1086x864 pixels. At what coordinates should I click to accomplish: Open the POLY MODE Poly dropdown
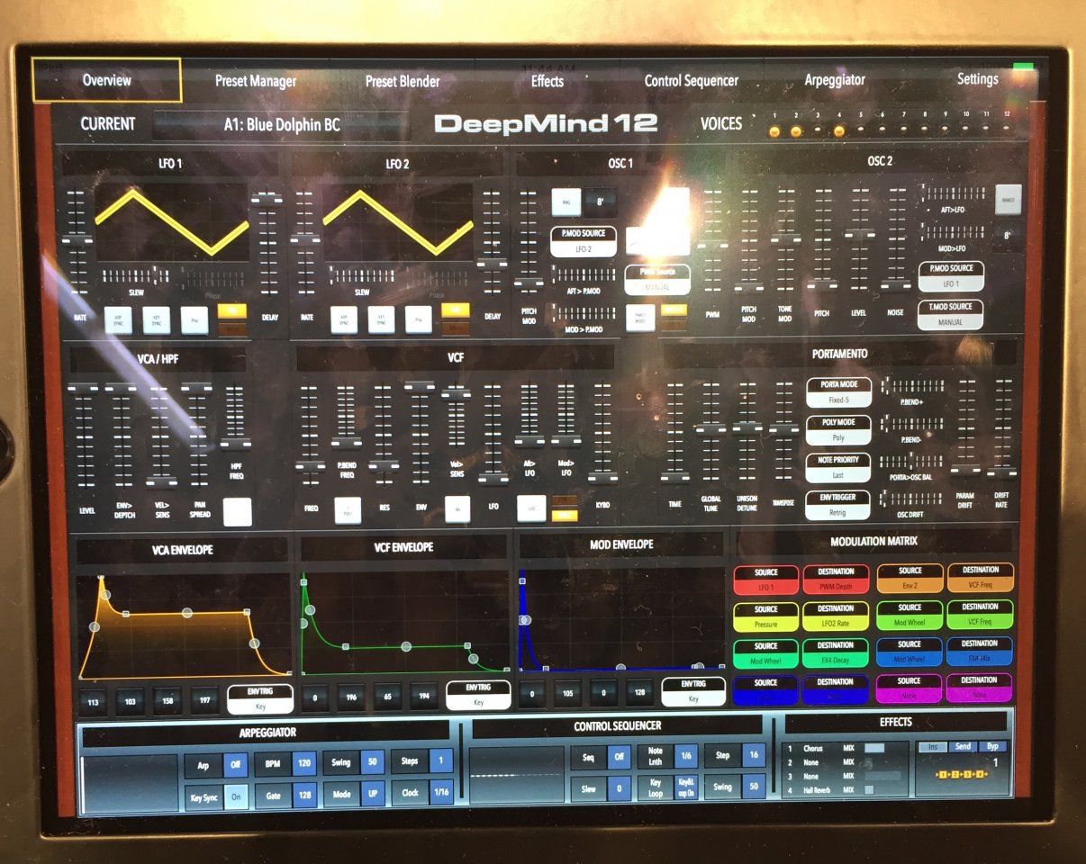[x=837, y=430]
